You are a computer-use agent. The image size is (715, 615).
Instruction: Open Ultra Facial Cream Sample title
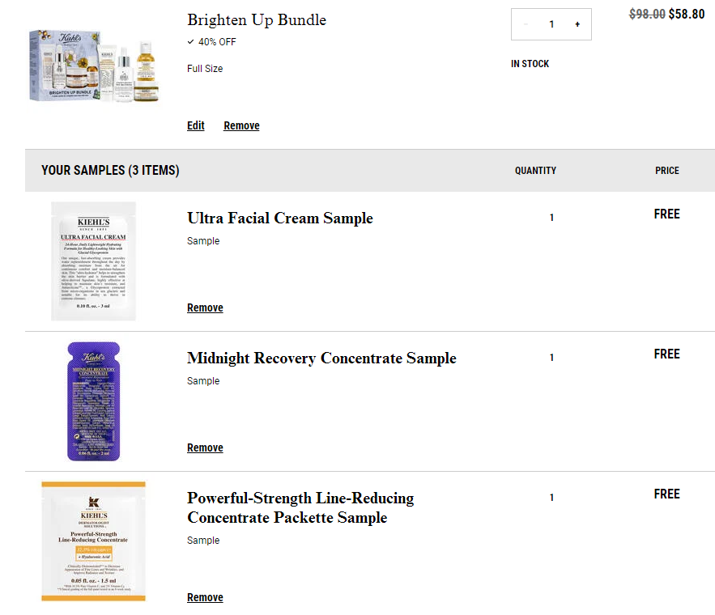(x=280, y=218)
